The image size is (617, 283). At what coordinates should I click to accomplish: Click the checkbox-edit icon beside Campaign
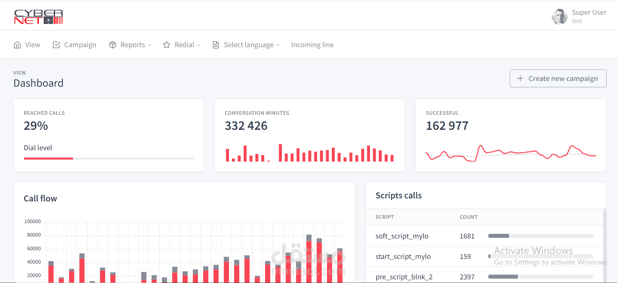click(x=56, y=45)
